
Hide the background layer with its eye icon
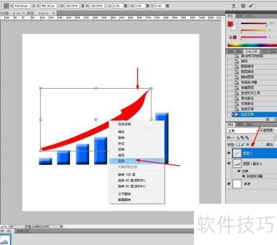point(229,184)
